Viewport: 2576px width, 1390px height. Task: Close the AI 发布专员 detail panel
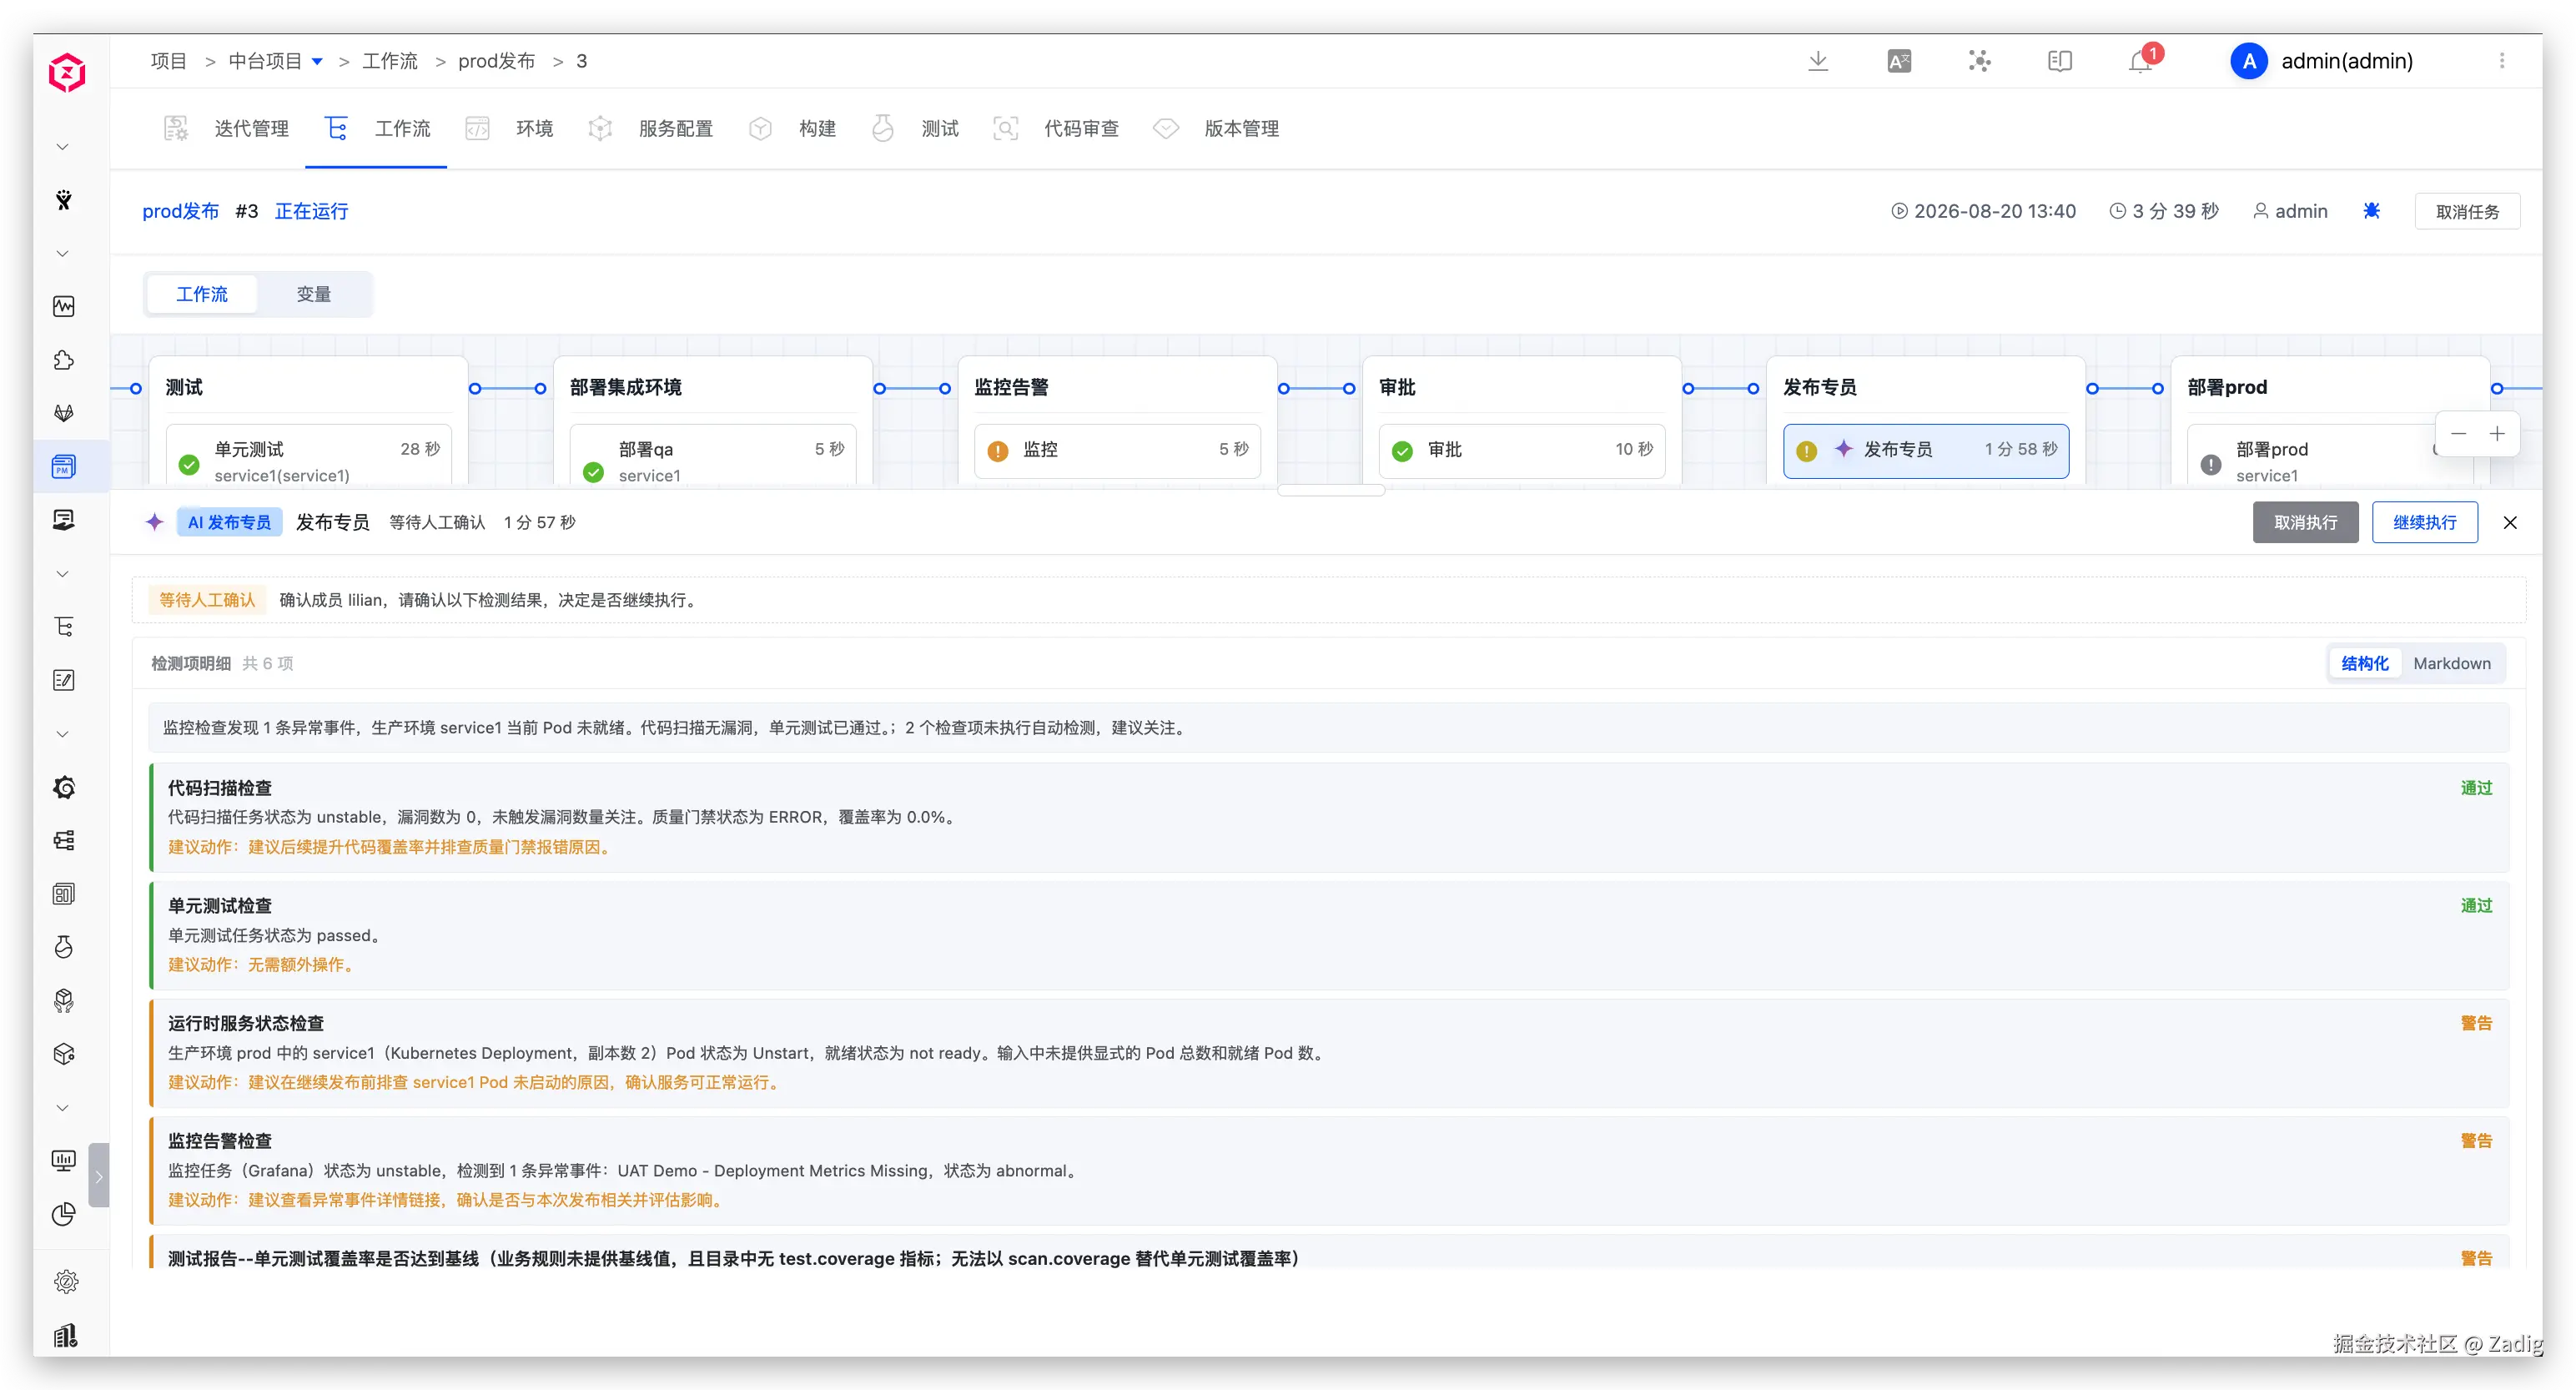tap(2510, 522)
